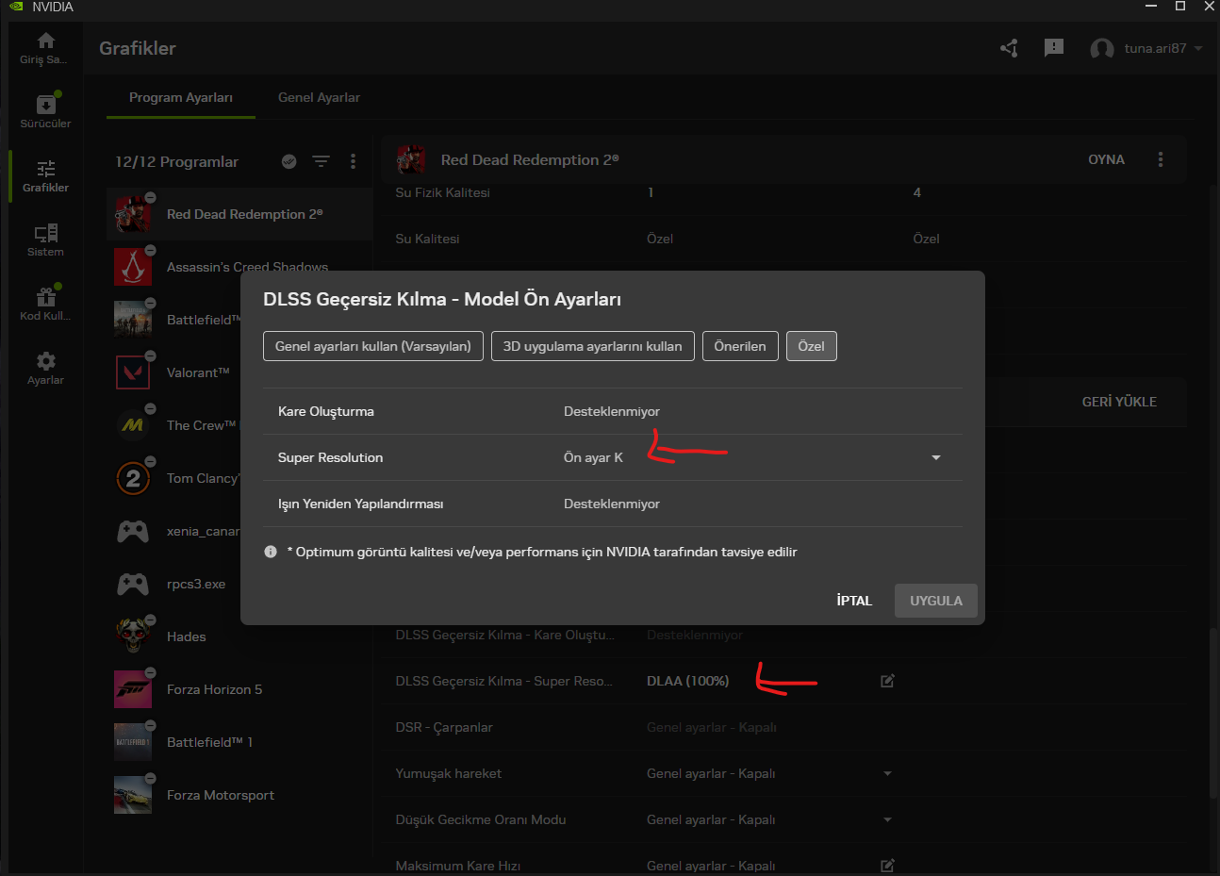Click the 'Su Kalitesi' setting label
This screenshot has height=876, width=1220.
point(427,239)
